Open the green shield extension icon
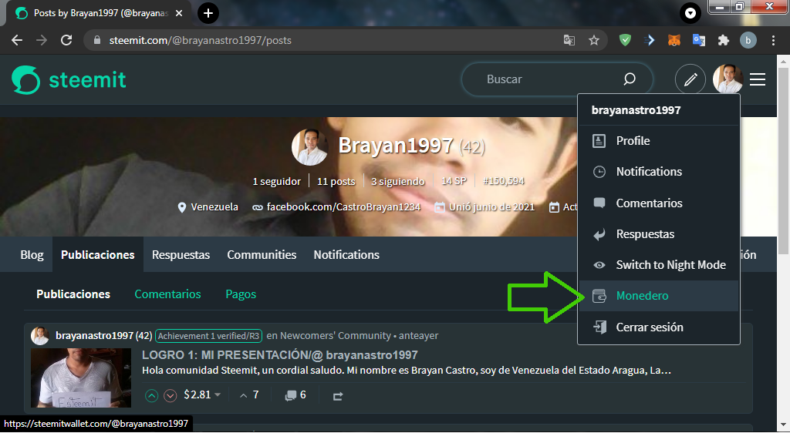Screen dimensions: 790x433 [625, 40]
